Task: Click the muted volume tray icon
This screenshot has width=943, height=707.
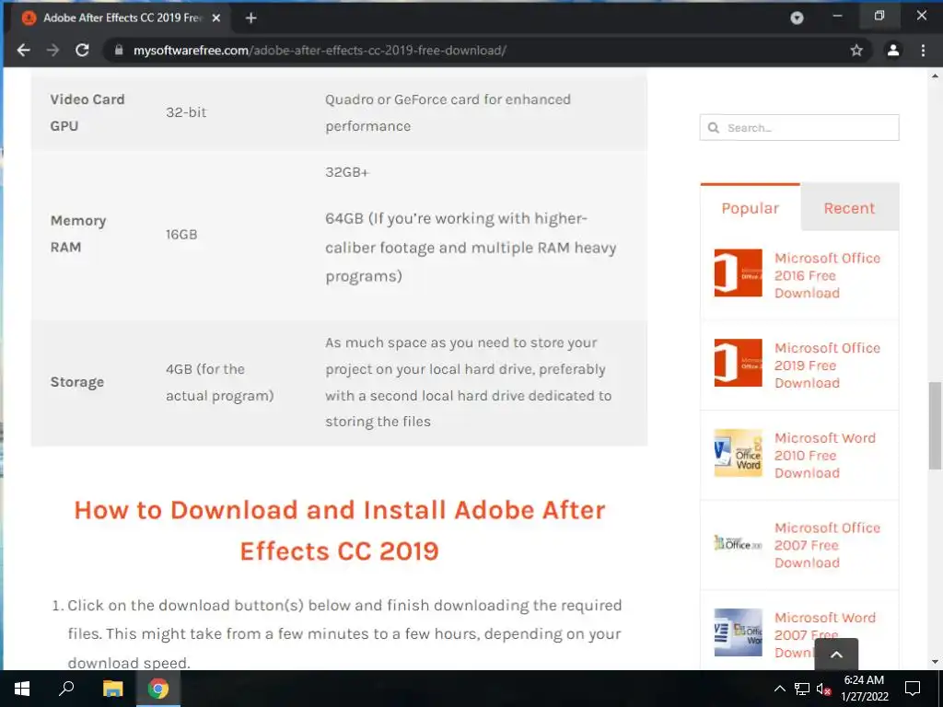Action: coord(823,689)
